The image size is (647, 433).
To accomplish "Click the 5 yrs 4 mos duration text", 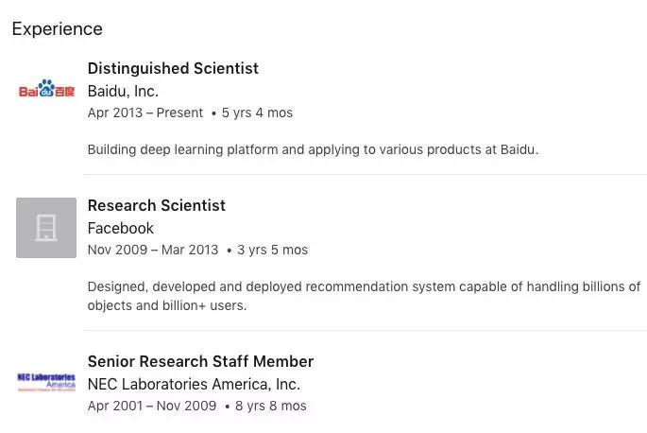I will tap(257, 113).
